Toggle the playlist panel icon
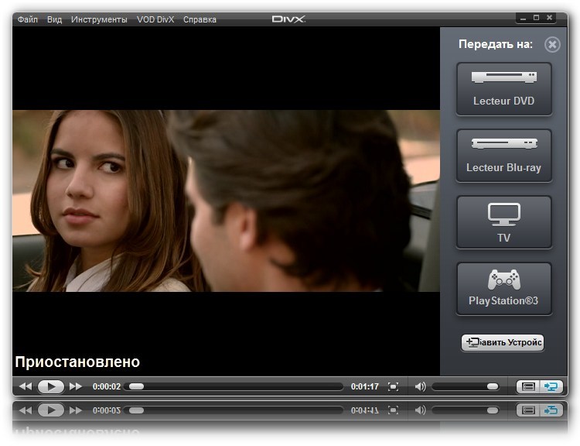This screenshot has width=580, height=446. coord(529,386)
